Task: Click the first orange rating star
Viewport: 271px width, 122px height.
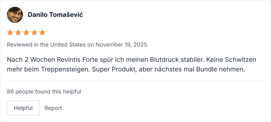Action: pos(10,33)
